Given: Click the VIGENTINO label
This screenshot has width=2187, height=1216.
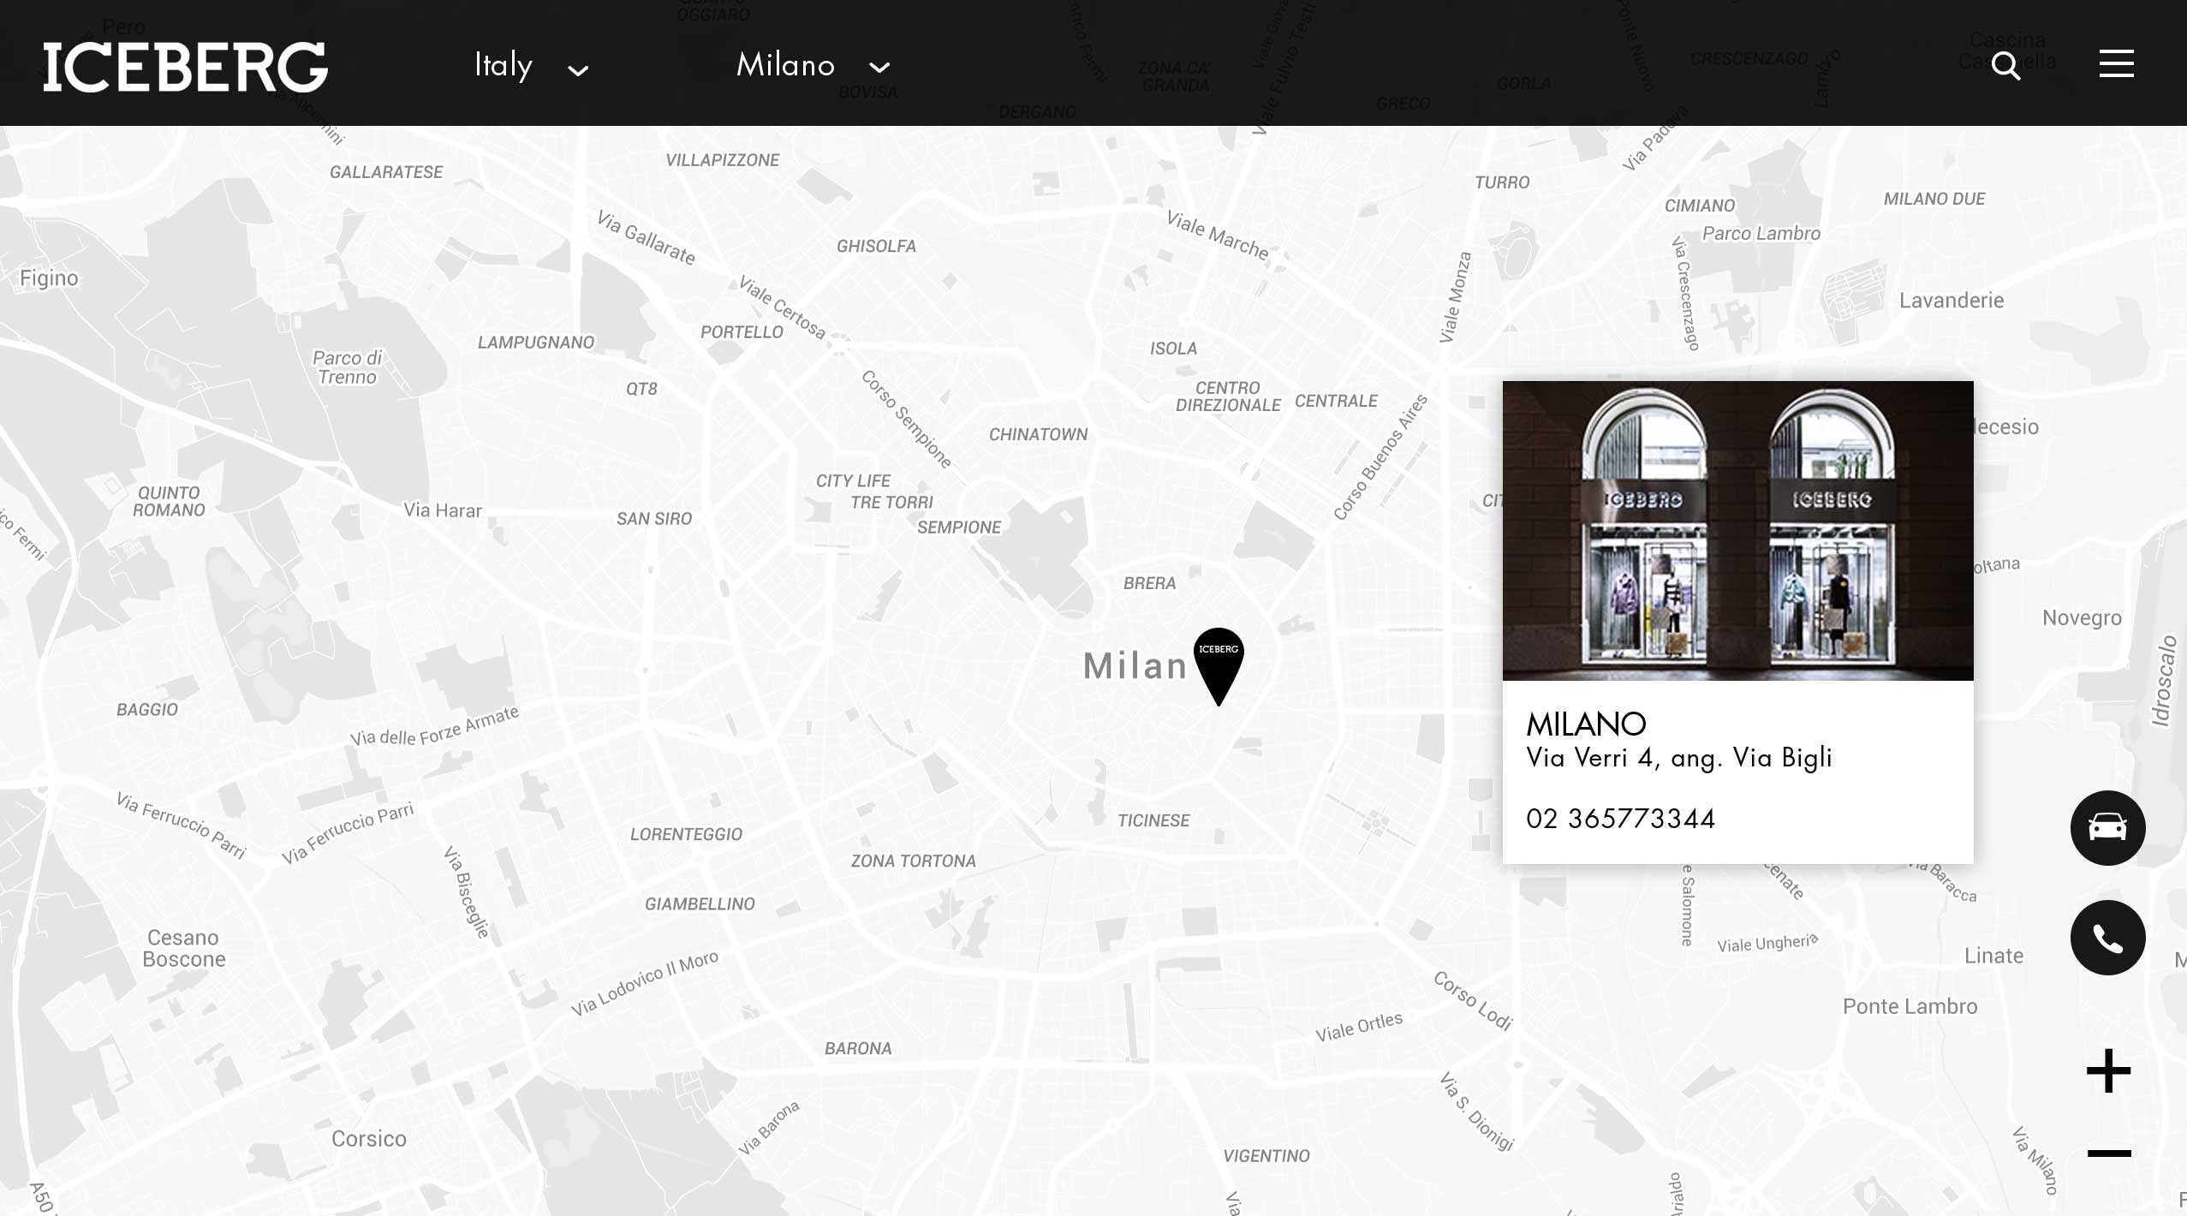Looking at the screenshot, I should [1266, 1156].
